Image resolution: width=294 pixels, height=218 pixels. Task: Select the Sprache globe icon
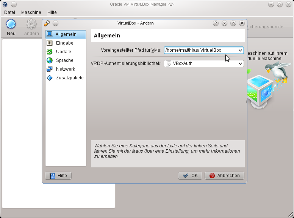point(50,60)
